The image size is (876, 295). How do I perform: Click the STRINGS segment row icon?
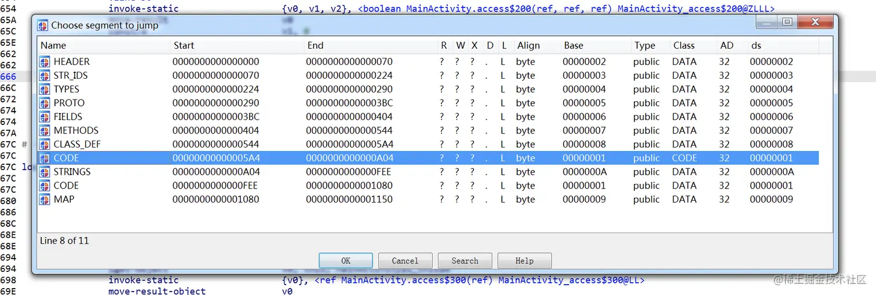click(x=45, y=172)
